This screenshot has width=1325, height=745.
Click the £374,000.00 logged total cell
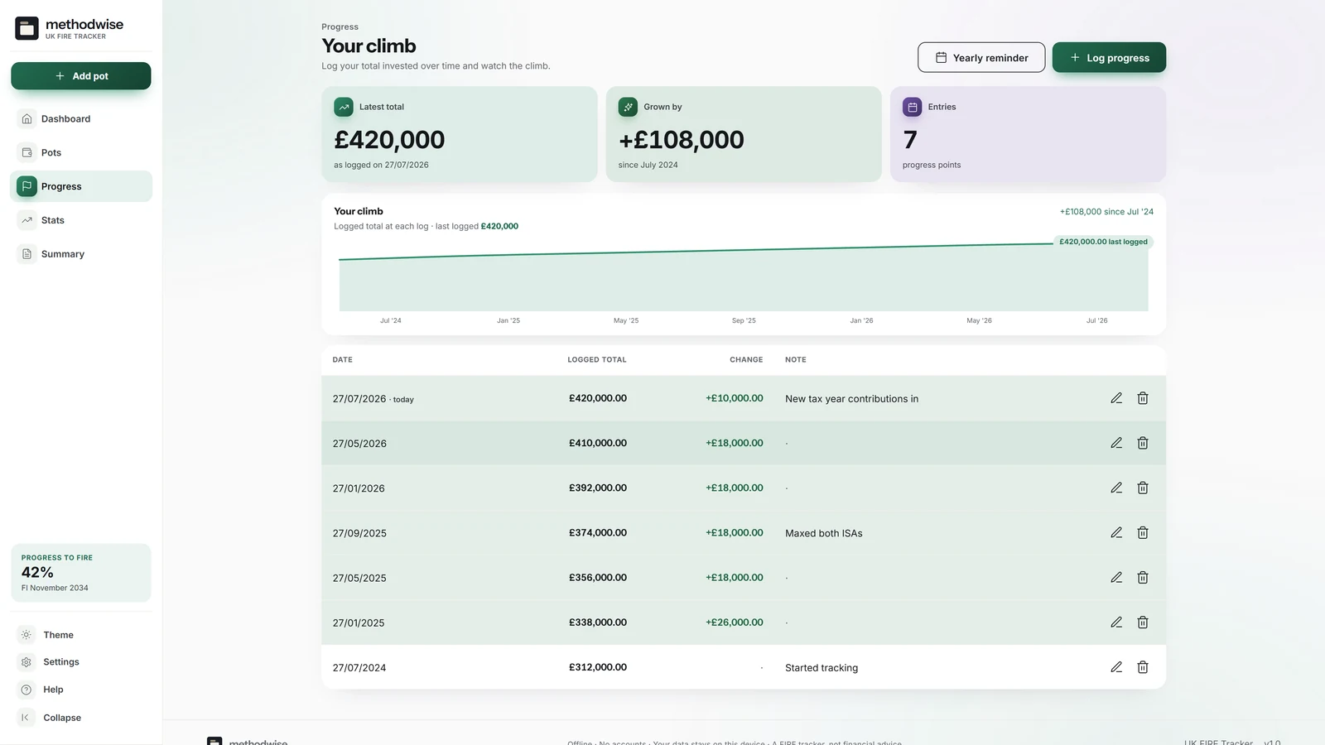tap(598, 533)
